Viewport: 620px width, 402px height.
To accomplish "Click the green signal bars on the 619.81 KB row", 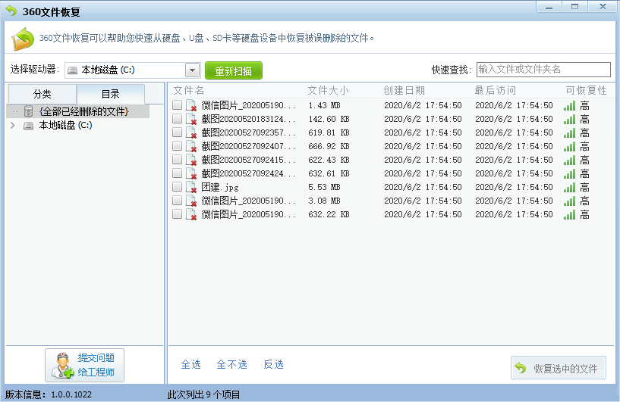I will (x=569, y=133).
